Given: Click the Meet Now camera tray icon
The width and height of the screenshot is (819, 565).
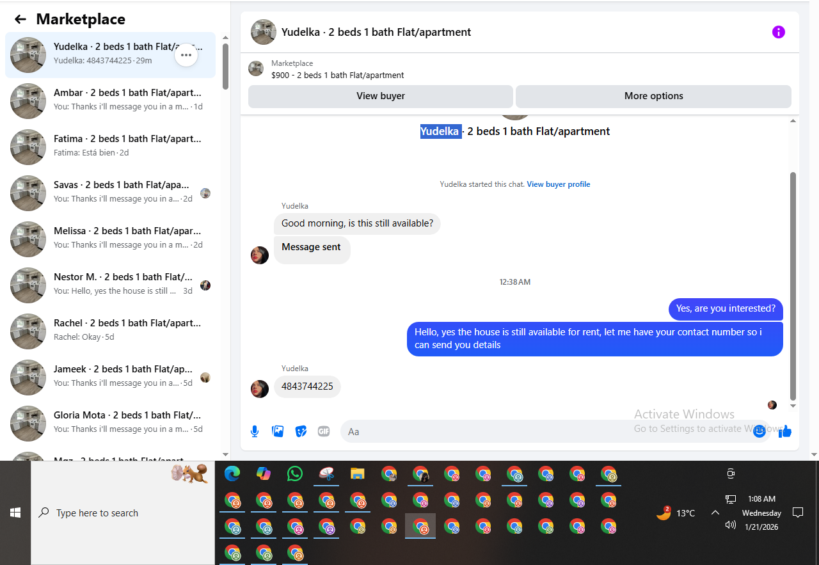Looking at the screenshot, I should [731, 473].
